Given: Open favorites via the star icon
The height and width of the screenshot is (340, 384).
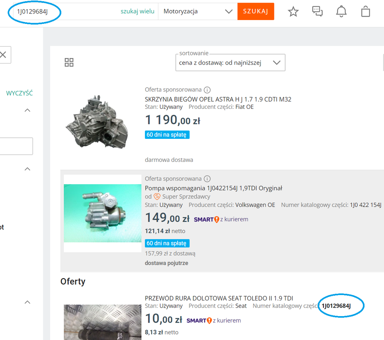Looking at the screenshot, I should (293, 12).
